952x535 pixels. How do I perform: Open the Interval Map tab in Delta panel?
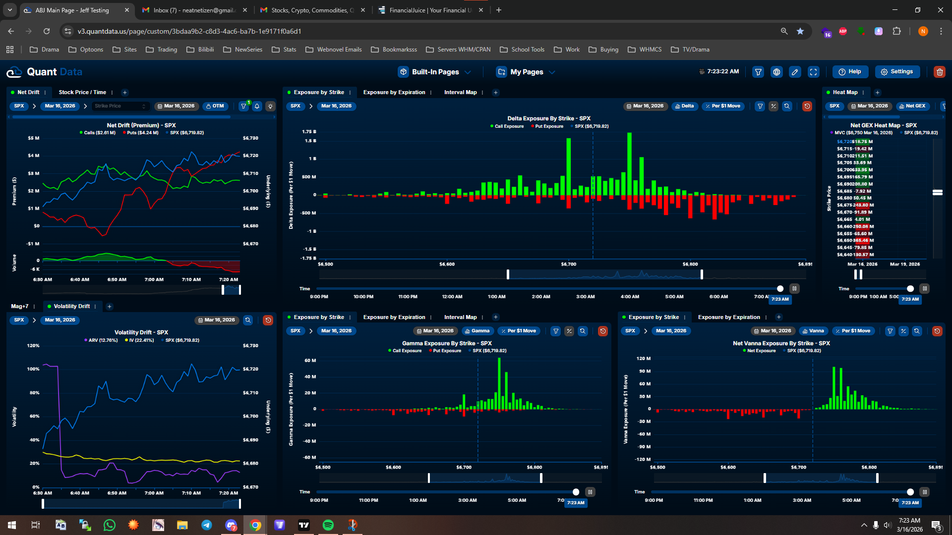(460, 92)
